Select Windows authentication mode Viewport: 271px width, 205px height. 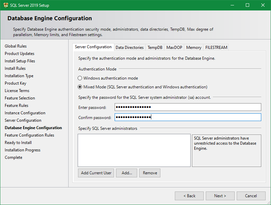click(80, 78)
